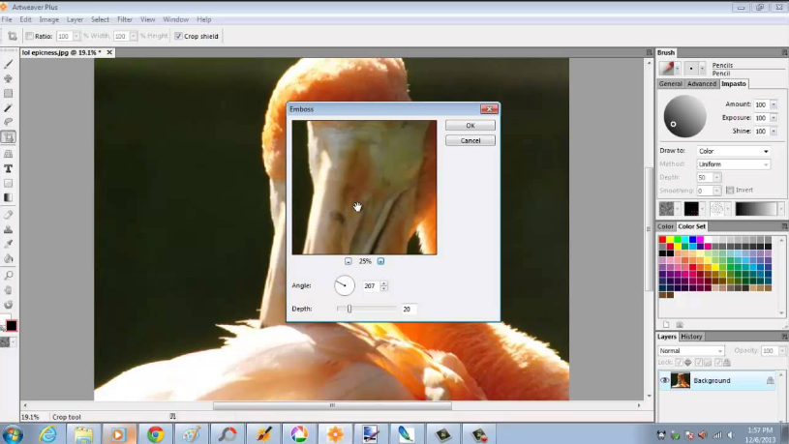
Task: Toggle the Invert checkbox in Impasto
Action: [x=730, y=190]
